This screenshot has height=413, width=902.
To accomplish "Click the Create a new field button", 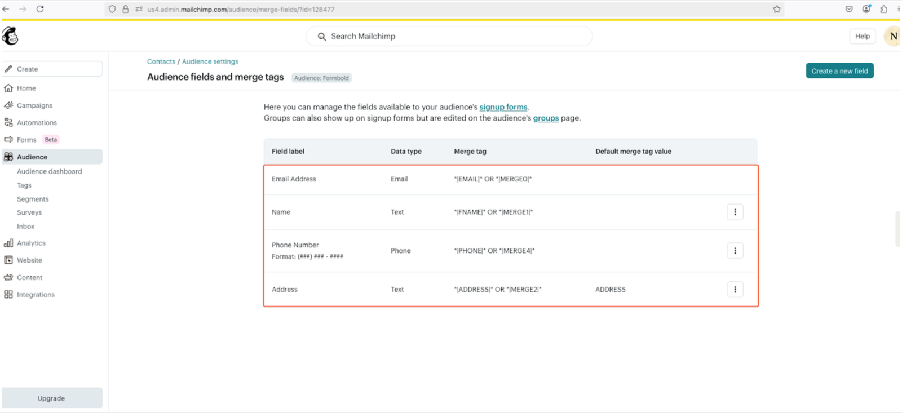I will tap(839, 71).
